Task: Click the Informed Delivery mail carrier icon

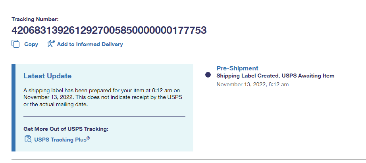Action: pyautogui.click(x=50, y=44)
